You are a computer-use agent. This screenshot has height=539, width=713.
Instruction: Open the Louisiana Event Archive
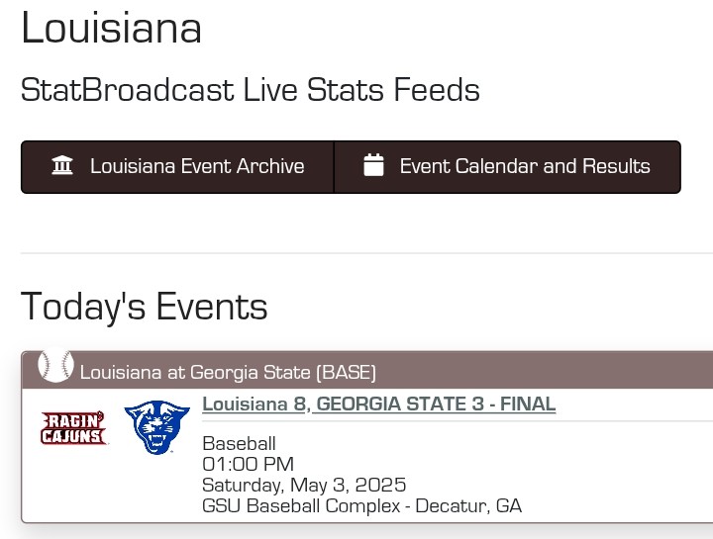[177, 167]
